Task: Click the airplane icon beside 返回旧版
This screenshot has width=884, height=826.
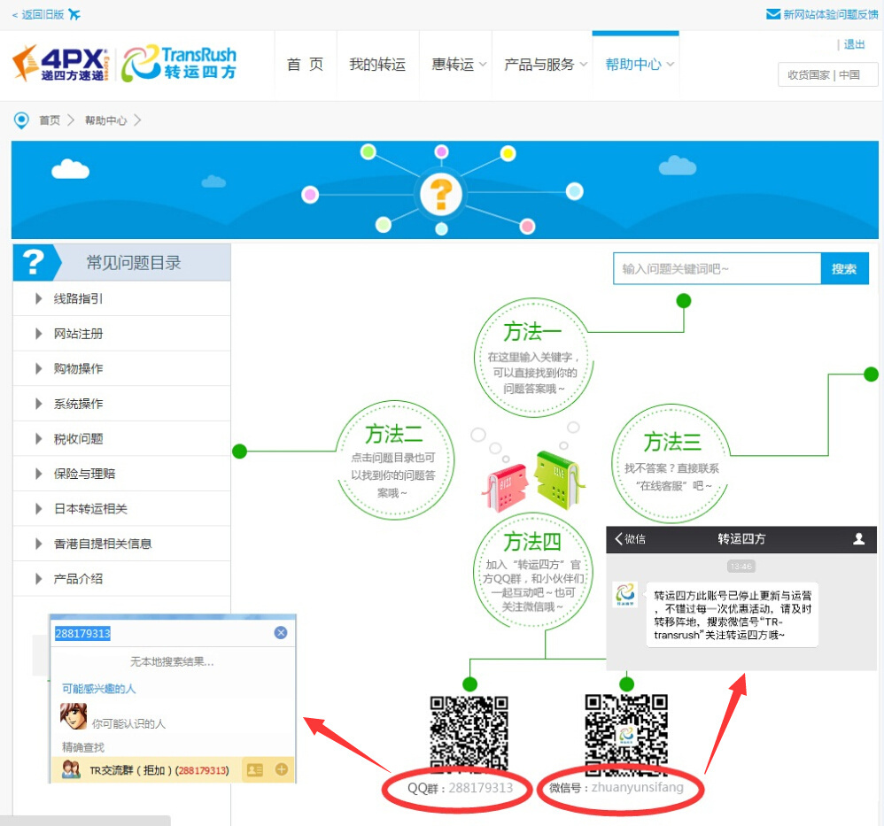Action: click(74, 15)
